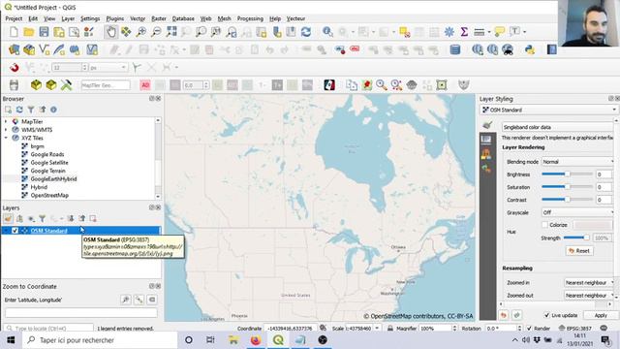
Task: Open the DB Manager database icon
Action: pyautogui.click(x=455, y=49)
